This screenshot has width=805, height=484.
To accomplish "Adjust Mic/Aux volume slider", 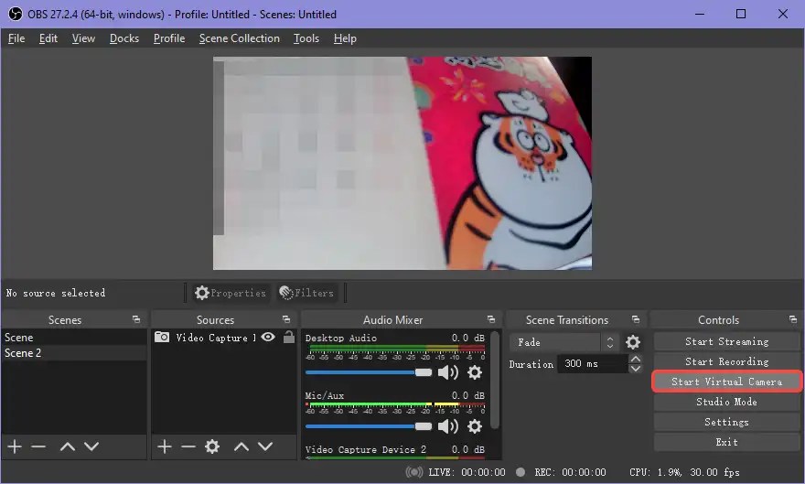I will click(x=369, y=426).
